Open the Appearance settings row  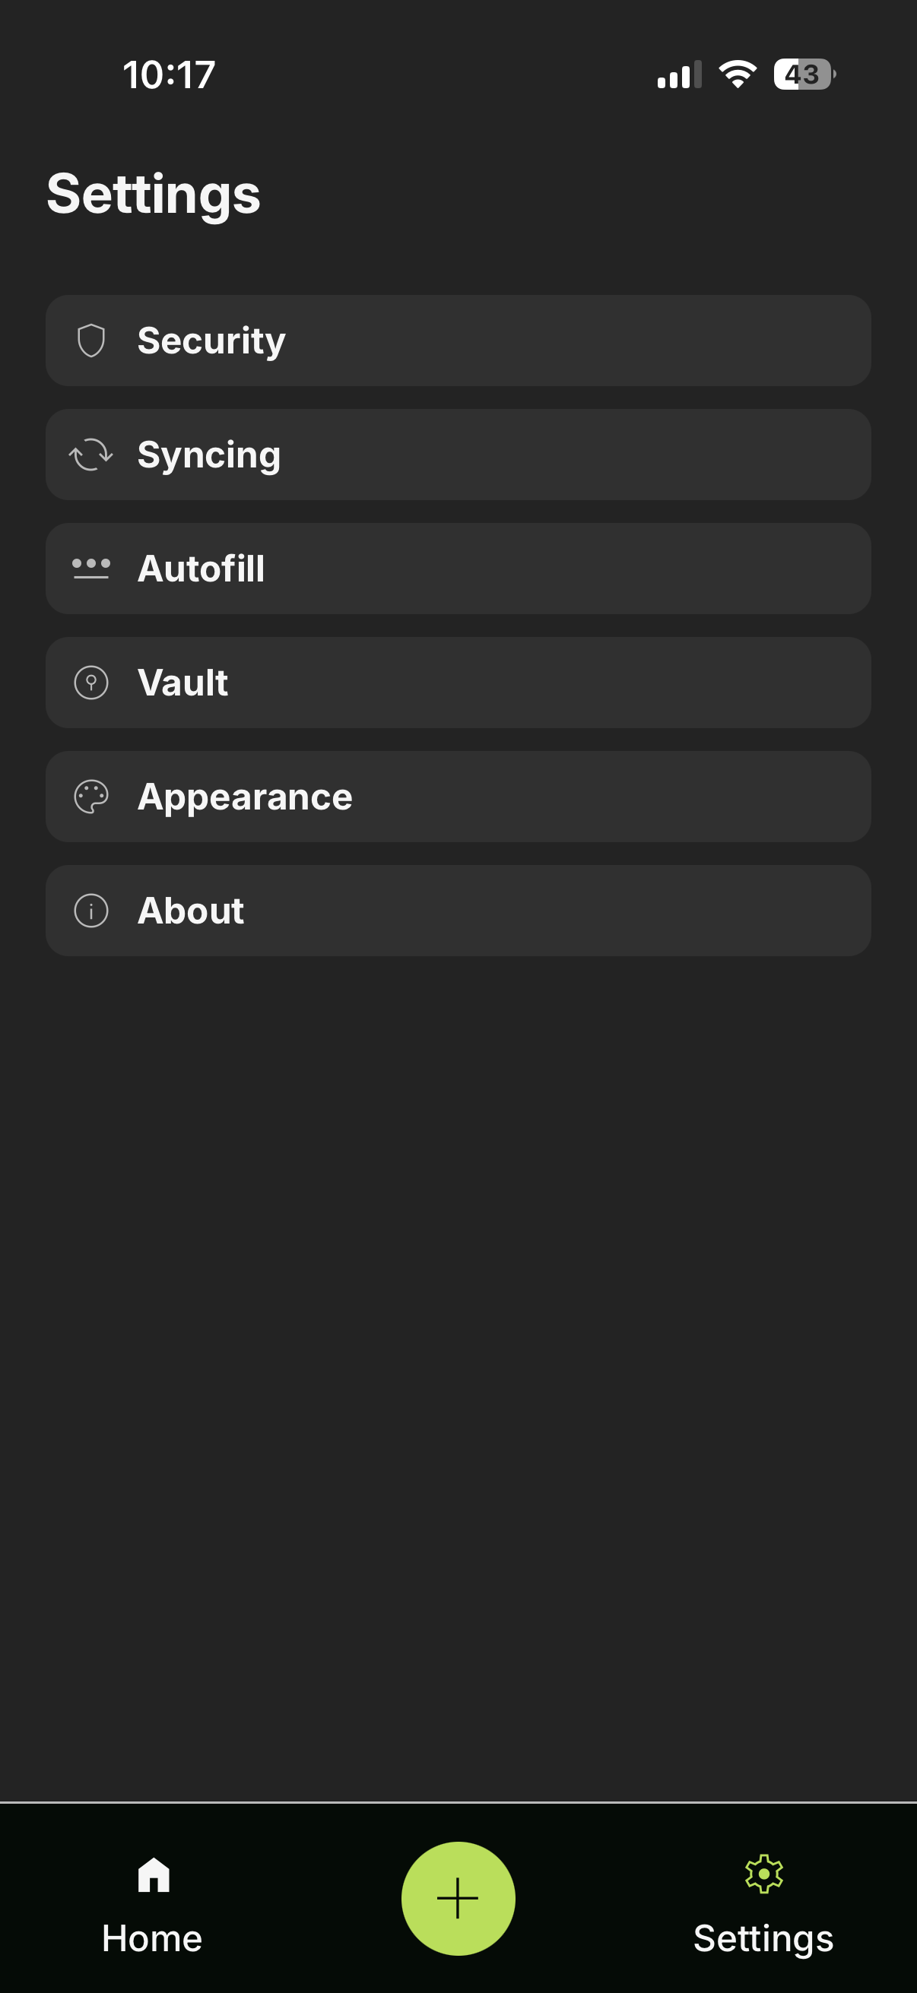458,796
